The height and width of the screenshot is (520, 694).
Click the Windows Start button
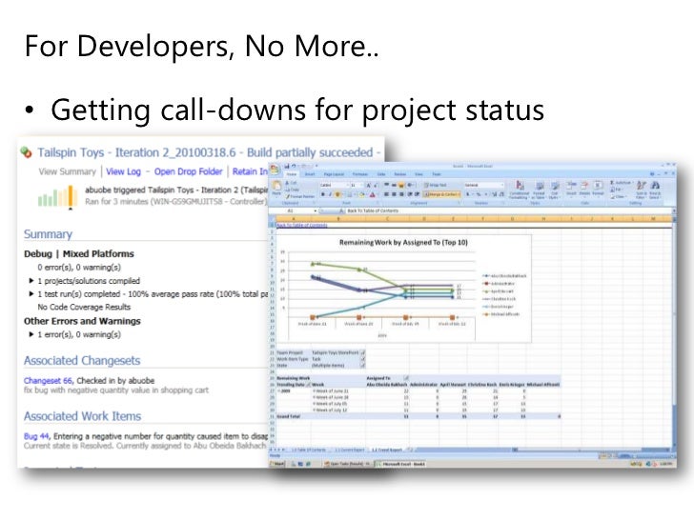277,464
